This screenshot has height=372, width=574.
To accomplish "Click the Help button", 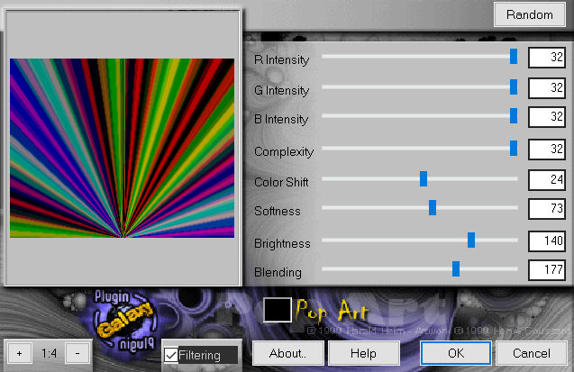I will click(363, 353).
